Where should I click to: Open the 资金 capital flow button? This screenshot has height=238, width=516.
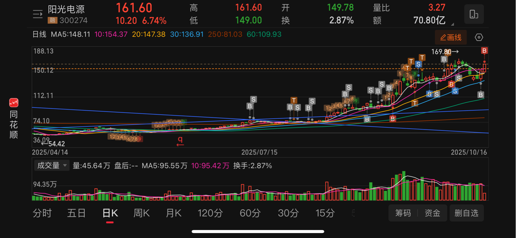[433, 213]
